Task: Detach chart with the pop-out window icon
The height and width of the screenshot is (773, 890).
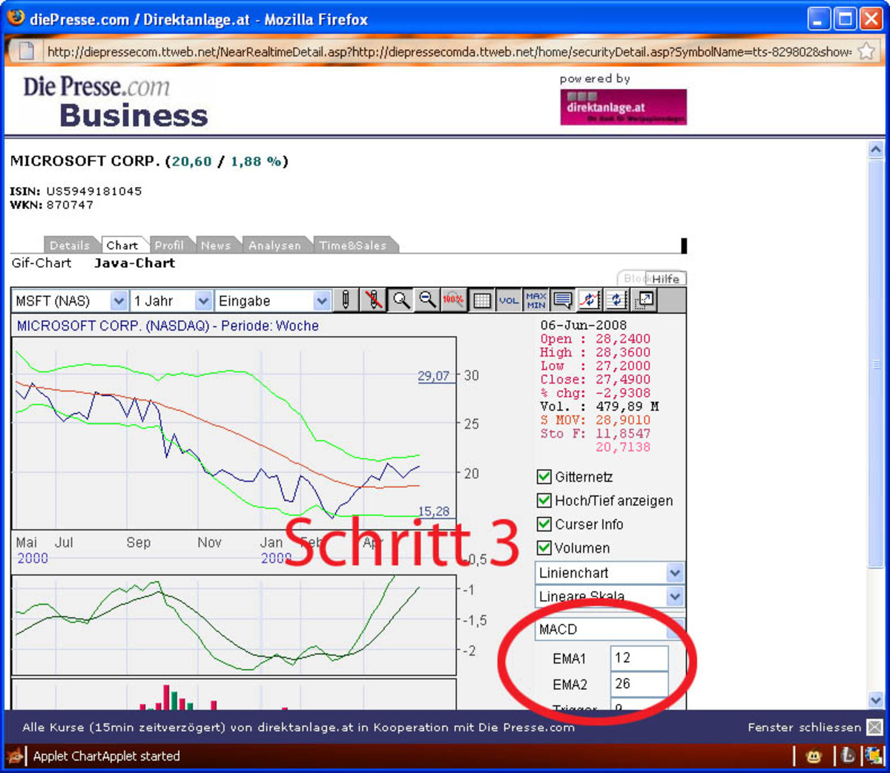Action: [644, 300]
